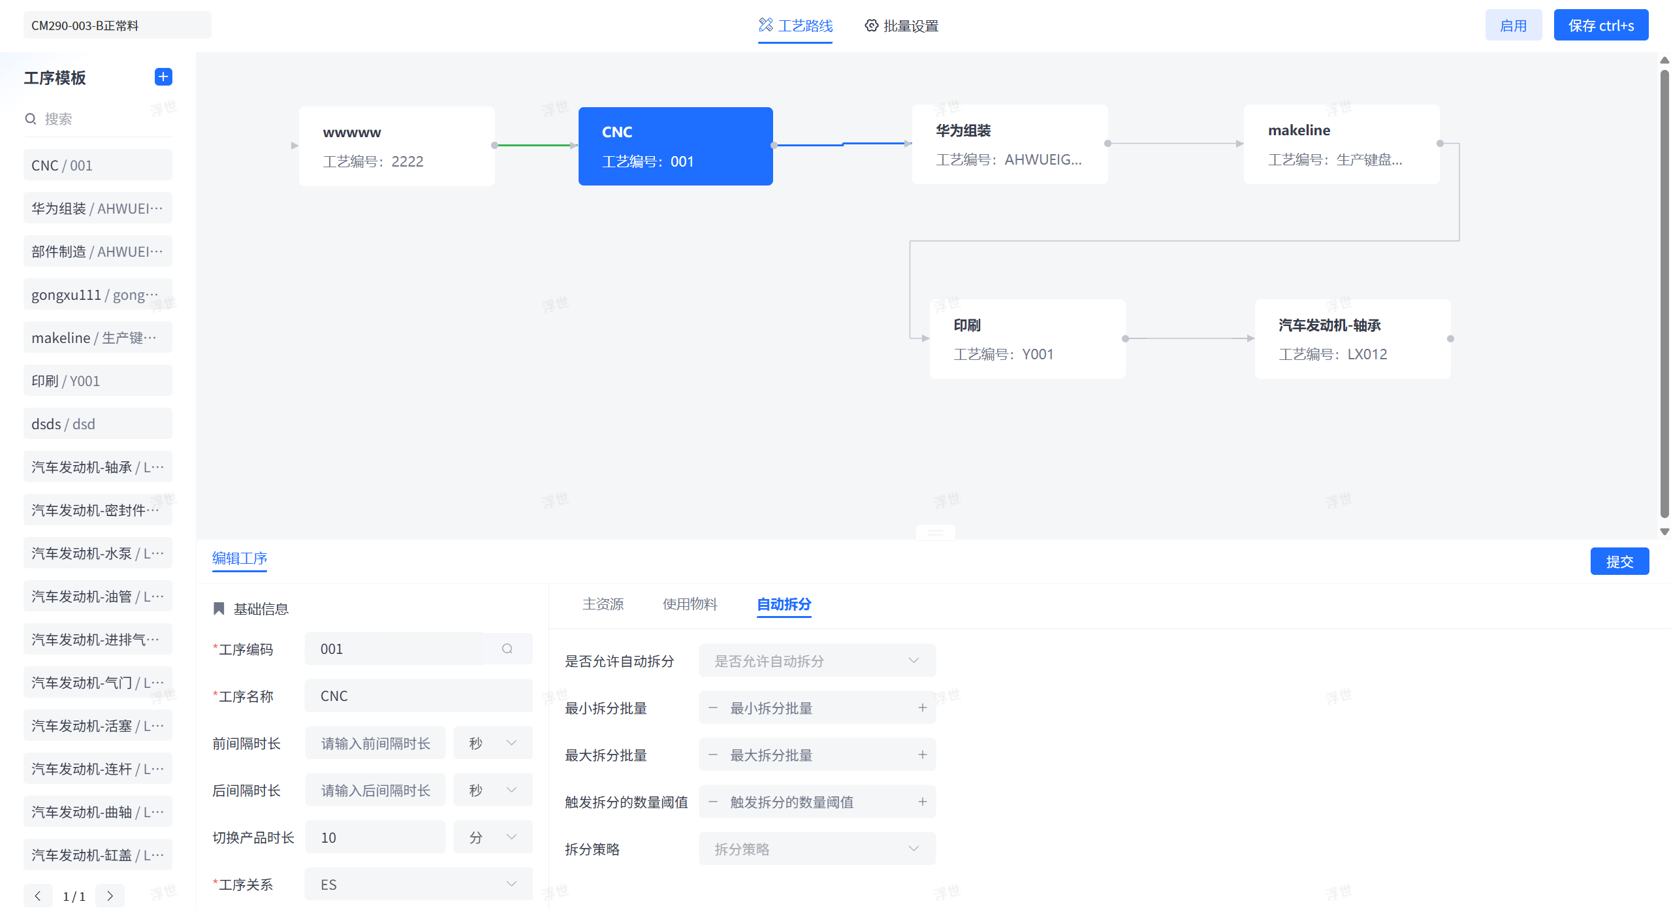Switch to the 使用物料 tab
The image size is (1671, 910).
pyautogui.click(x=690, y=604)
